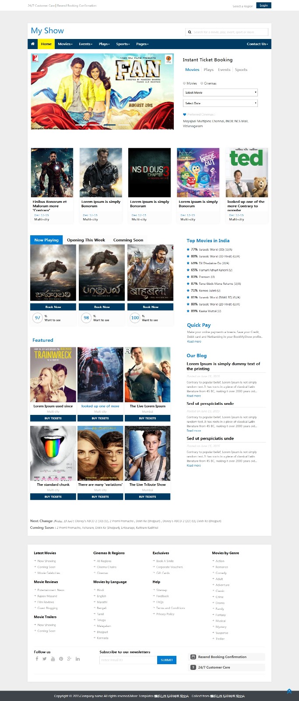This screenshot has width=299, height=701.
Task: Open the Twitter follow icon
Action: [45, 659]
